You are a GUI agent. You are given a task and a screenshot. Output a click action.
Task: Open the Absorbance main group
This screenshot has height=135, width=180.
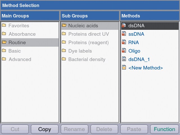[x=30, y=34]
